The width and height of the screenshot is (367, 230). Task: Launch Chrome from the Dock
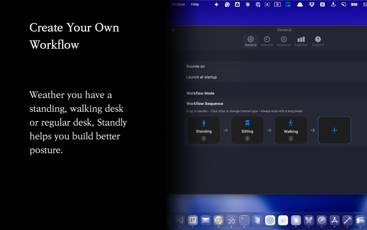(219, 221)
